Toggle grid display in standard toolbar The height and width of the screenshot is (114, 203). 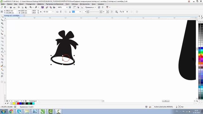click(78, 7)
